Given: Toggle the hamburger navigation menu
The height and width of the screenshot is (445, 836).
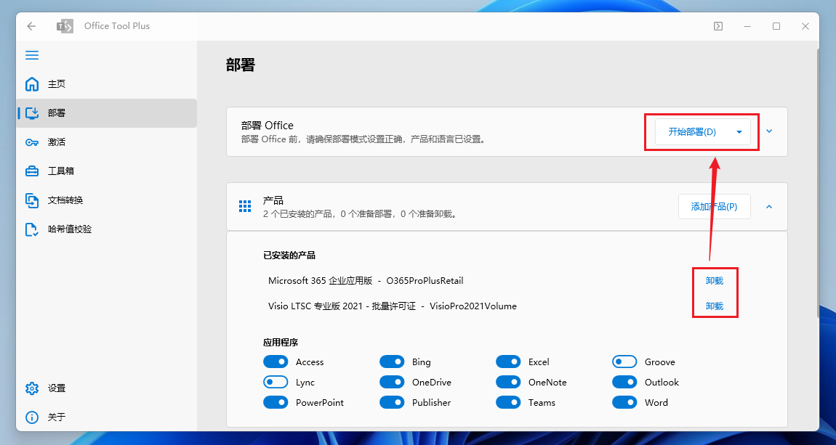Looking at the screenshot, I should click(32, 55).
